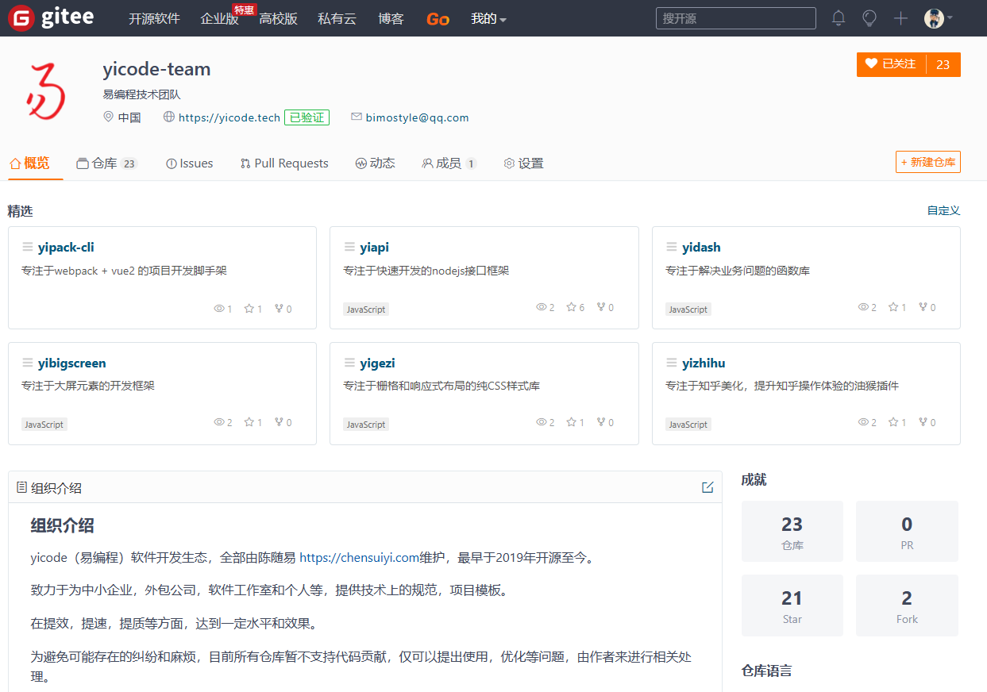Click the 23 仓库 achievement tile
The width and height of the screenshot is (987, 692).
[792, 531]
